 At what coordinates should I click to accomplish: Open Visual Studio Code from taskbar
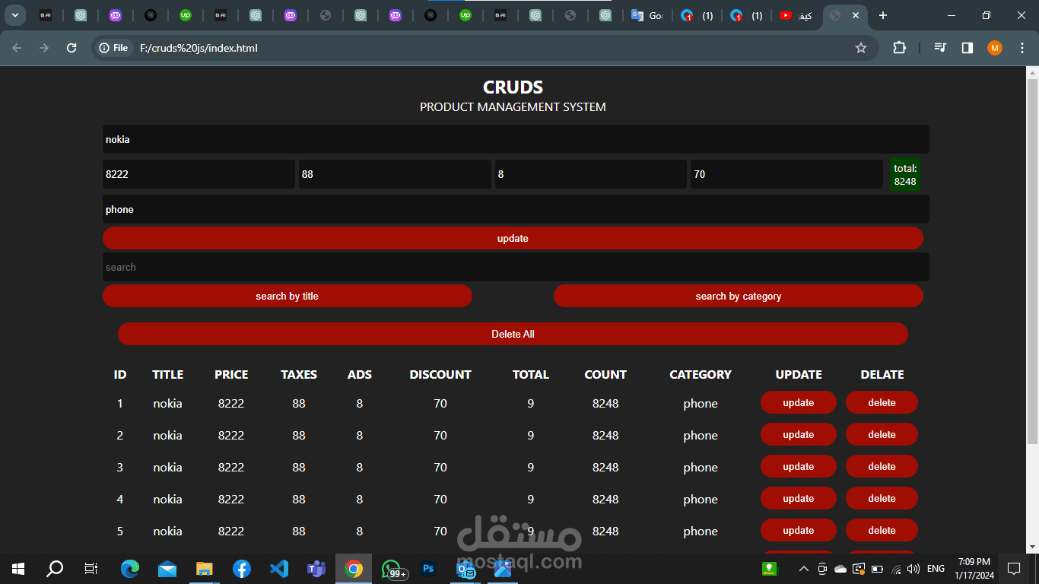tap(279, 568)
